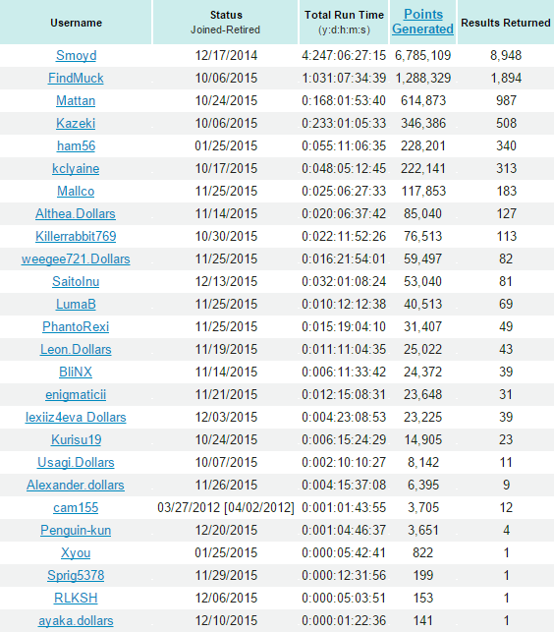Select the Mattan username link
The height and width of the screenshot is (632, 554).
click(76, 100)
